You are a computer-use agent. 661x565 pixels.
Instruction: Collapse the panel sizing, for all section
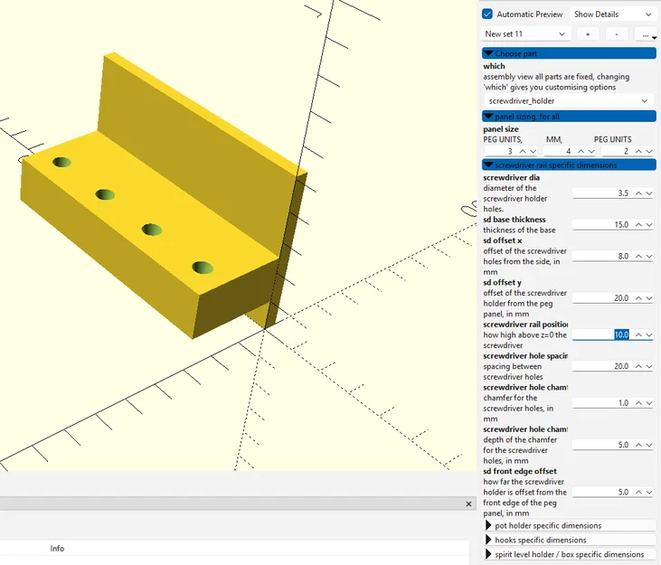point(569,117)
